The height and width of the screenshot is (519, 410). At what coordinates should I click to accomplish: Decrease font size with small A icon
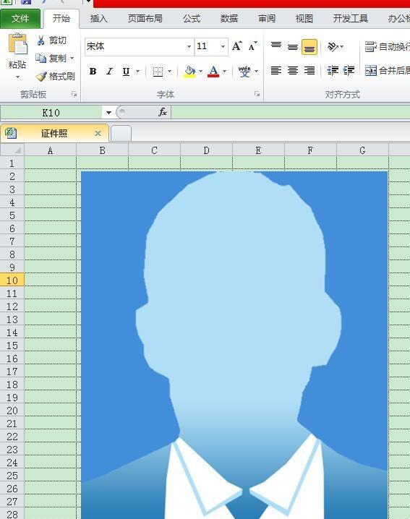tap(253, 46)
